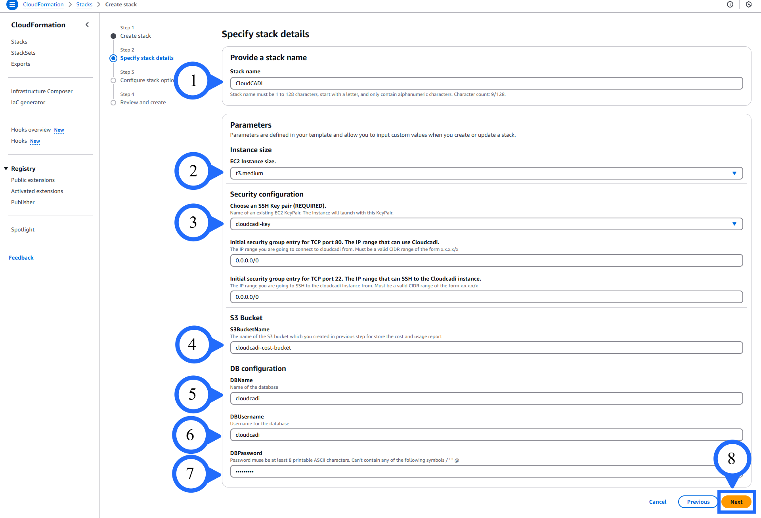The image size is (761, 518).
Task: Click the Step 1 Create stack step dot
Action: (x=113, y=36)
